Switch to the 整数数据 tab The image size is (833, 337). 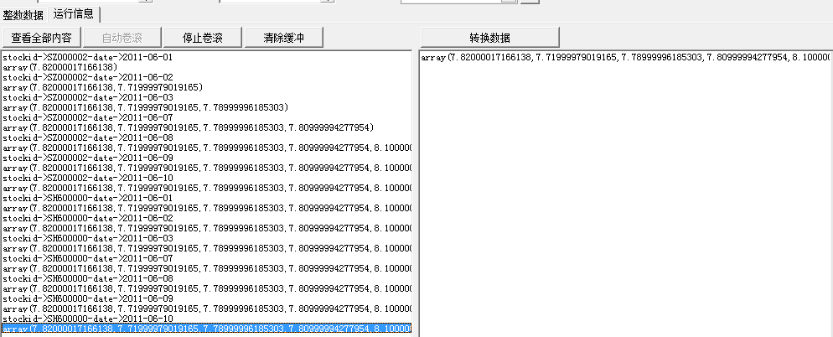tap(23, 14)
